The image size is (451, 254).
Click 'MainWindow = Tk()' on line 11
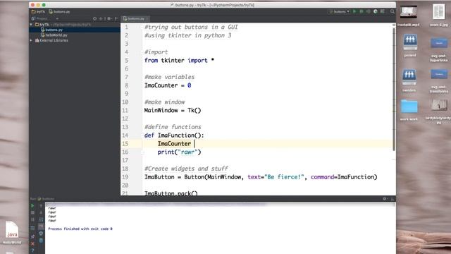coord(173,110)
